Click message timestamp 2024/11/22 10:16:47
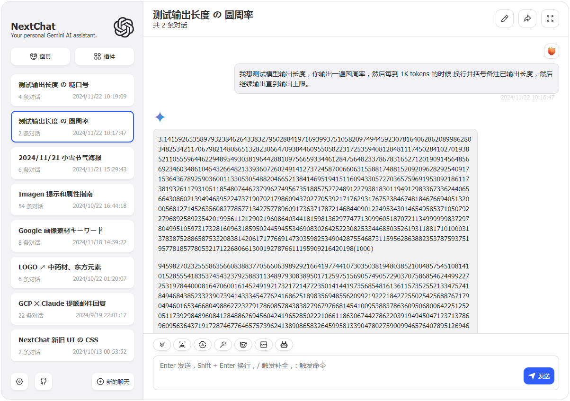 point(527,98)
